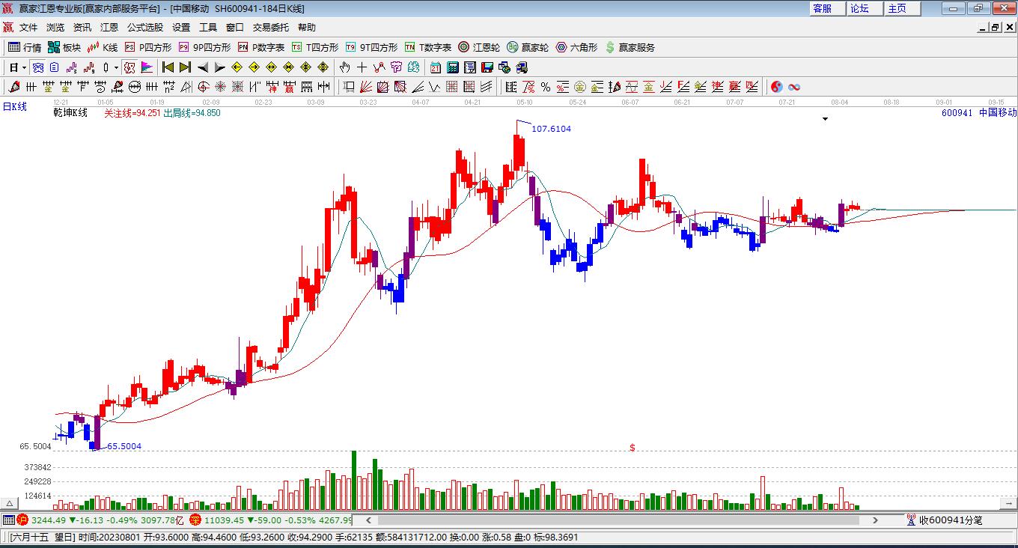This screenshot has width=1018, height=548.
Task: Toggle the crosshair cursor tool
Action: point(362,67)
